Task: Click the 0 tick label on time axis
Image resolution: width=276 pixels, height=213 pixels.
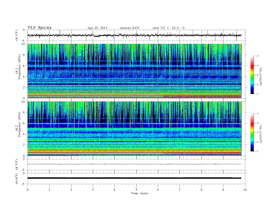Action: pos(28,190)
